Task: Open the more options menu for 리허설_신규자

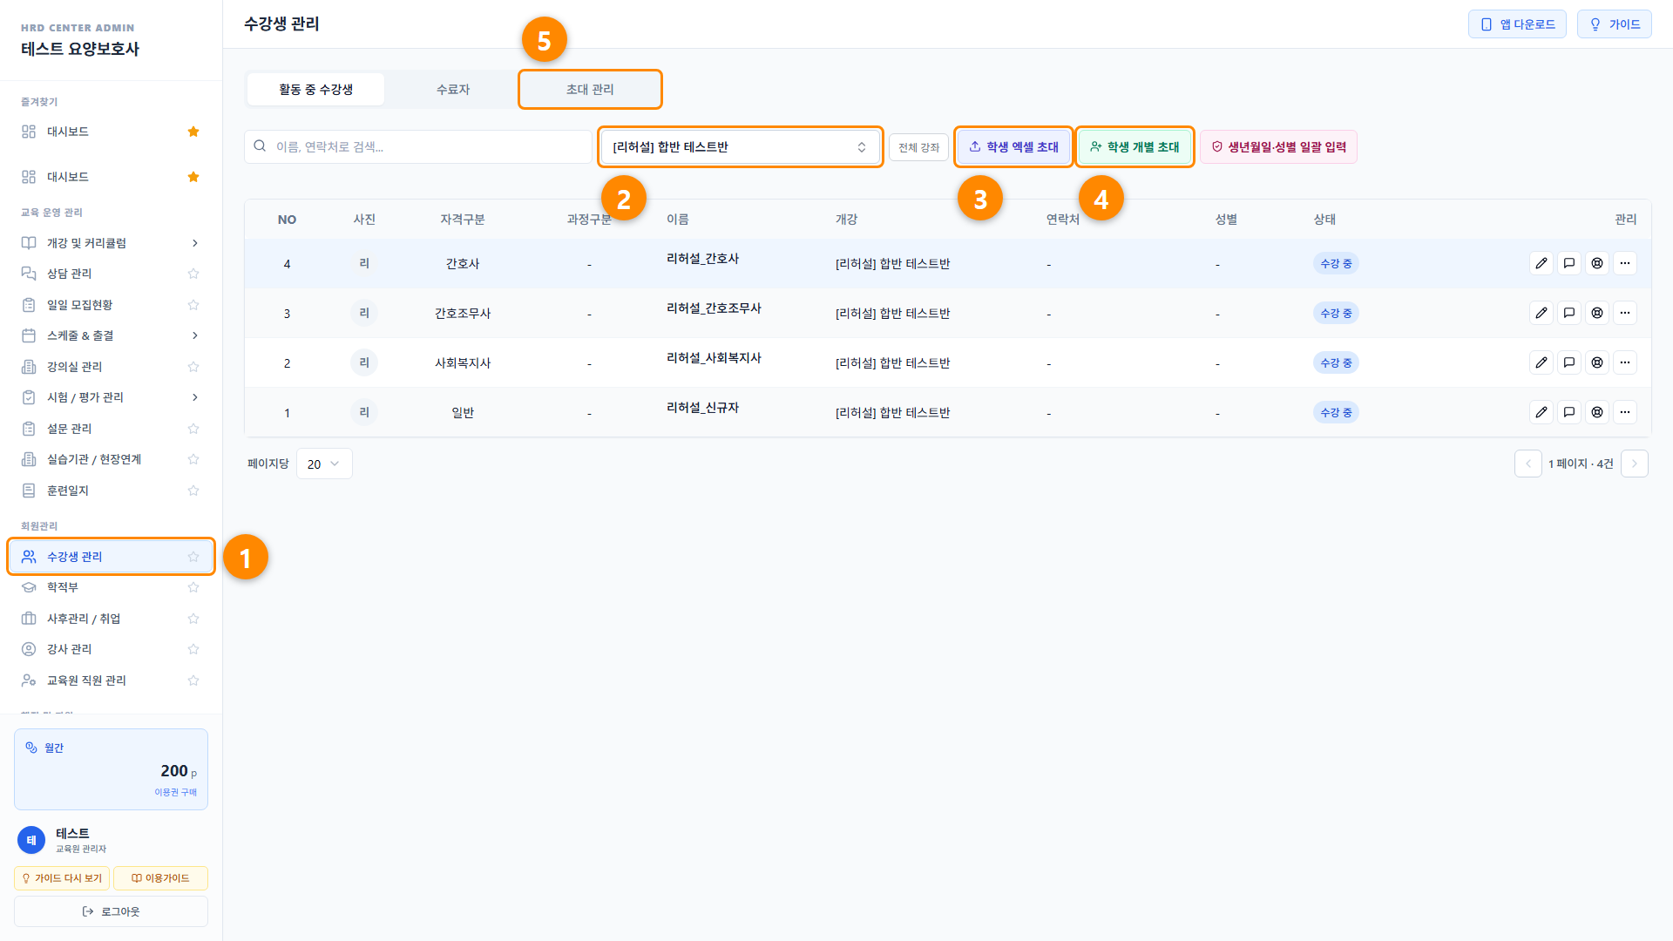Action: [1625, 412]
